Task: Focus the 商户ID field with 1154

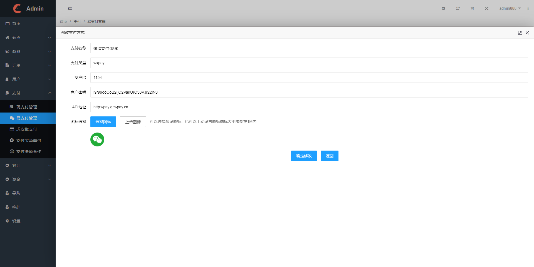Action: 309,78
